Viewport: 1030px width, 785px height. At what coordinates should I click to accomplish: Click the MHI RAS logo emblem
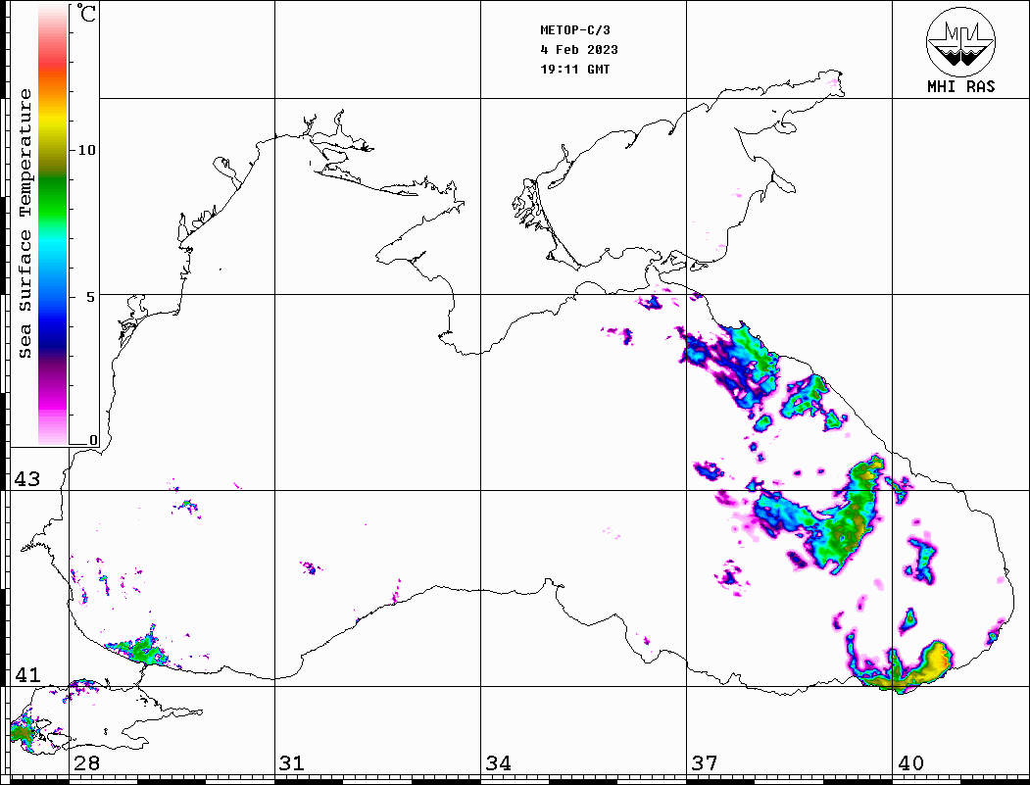[x=961, y=41]
